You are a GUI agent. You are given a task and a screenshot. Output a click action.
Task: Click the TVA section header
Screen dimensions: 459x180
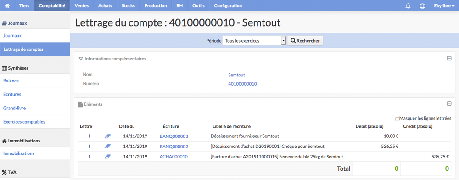(x=9, y=172)
